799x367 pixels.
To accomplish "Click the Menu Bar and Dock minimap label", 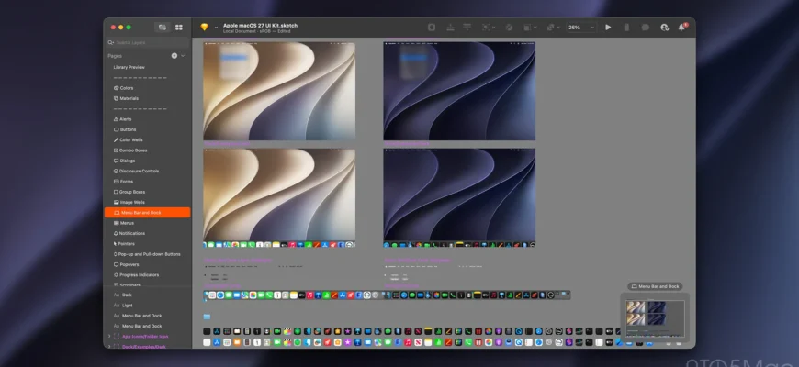I will point(655,286).
